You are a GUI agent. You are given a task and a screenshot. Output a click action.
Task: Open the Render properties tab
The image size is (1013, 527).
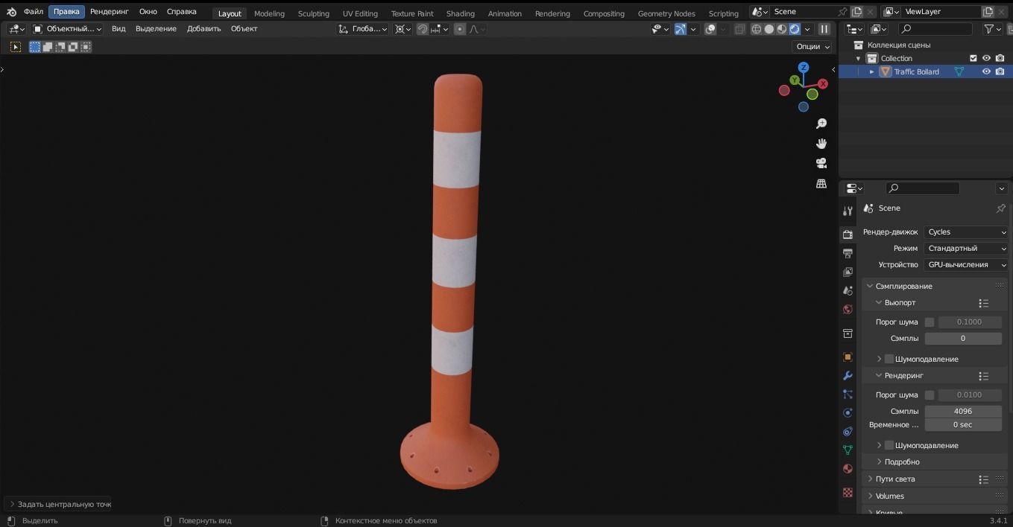[848, 234]
